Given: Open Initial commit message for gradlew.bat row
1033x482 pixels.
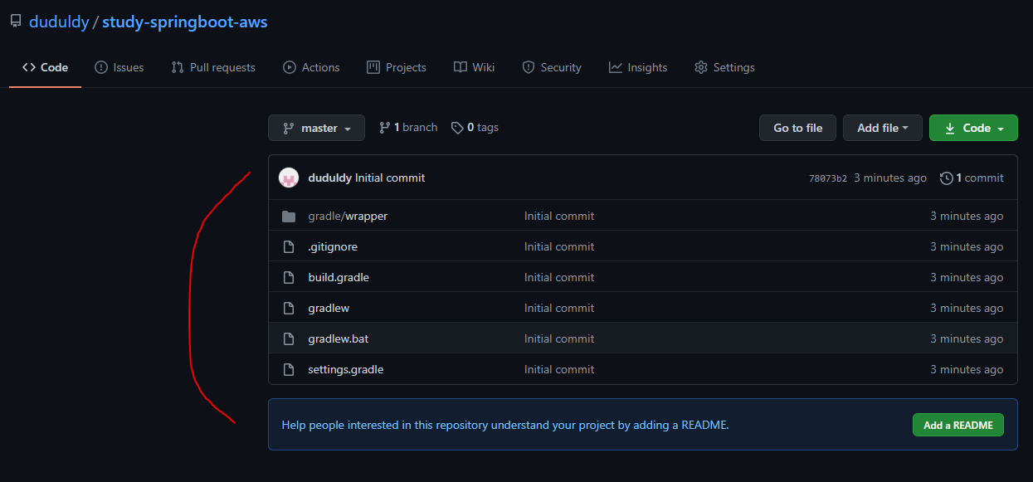Looking at the screenshot, I should (559, 338).
